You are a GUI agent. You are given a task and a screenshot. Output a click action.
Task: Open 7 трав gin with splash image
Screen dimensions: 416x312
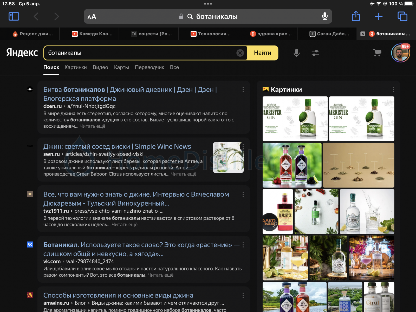coord(367,211)
